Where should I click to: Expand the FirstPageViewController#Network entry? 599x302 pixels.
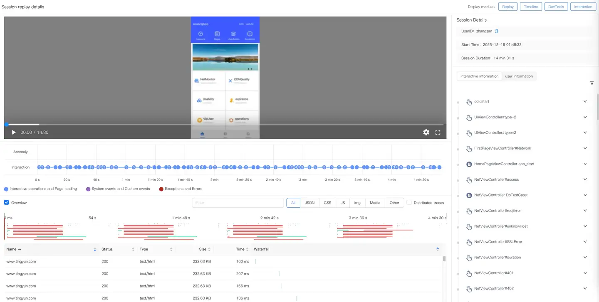coord(585,148)
